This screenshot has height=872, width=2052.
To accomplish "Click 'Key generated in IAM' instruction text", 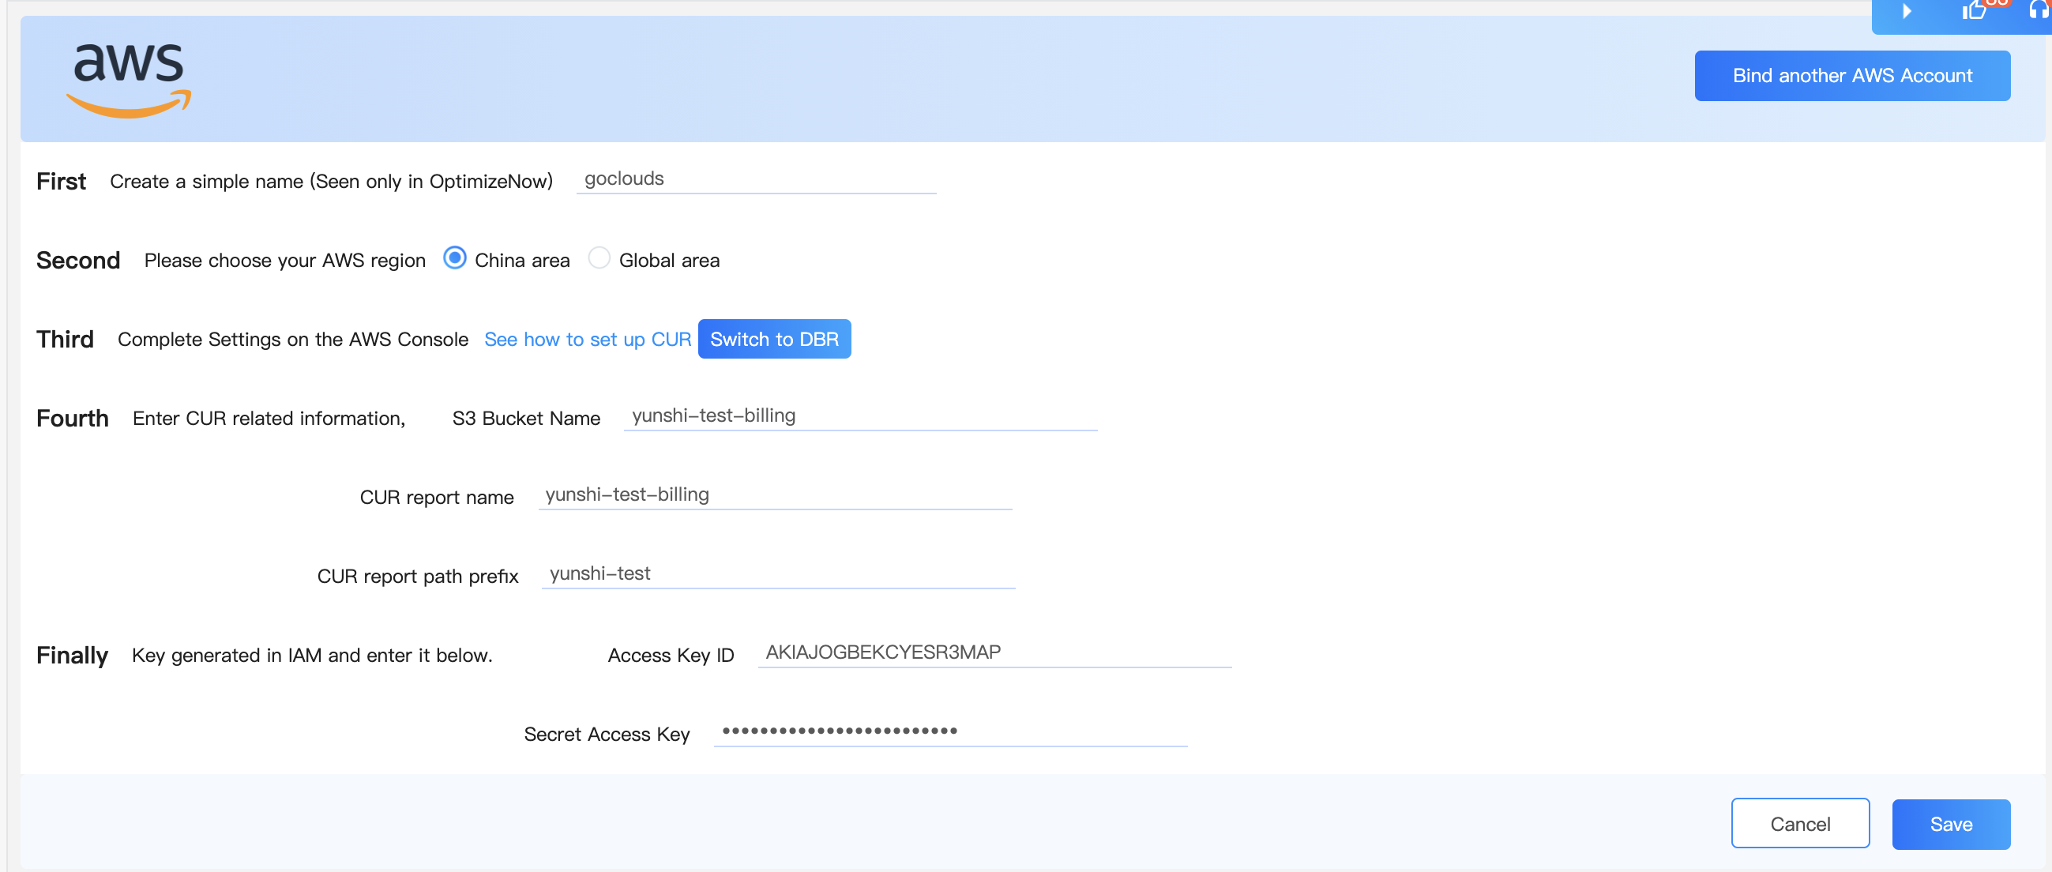I will [x=311, y=656].
